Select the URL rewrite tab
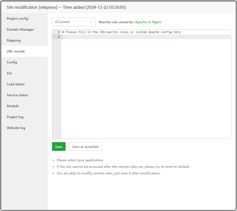The height and width of the screenshot is (211, 237). (16, 51)
